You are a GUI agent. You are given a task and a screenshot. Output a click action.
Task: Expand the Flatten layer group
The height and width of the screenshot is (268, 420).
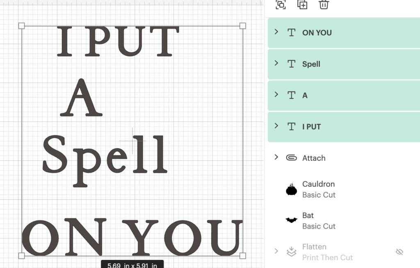276,251
